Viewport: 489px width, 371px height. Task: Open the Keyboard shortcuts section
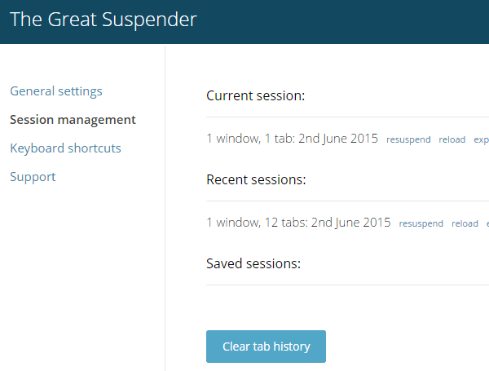click(65, 148)
